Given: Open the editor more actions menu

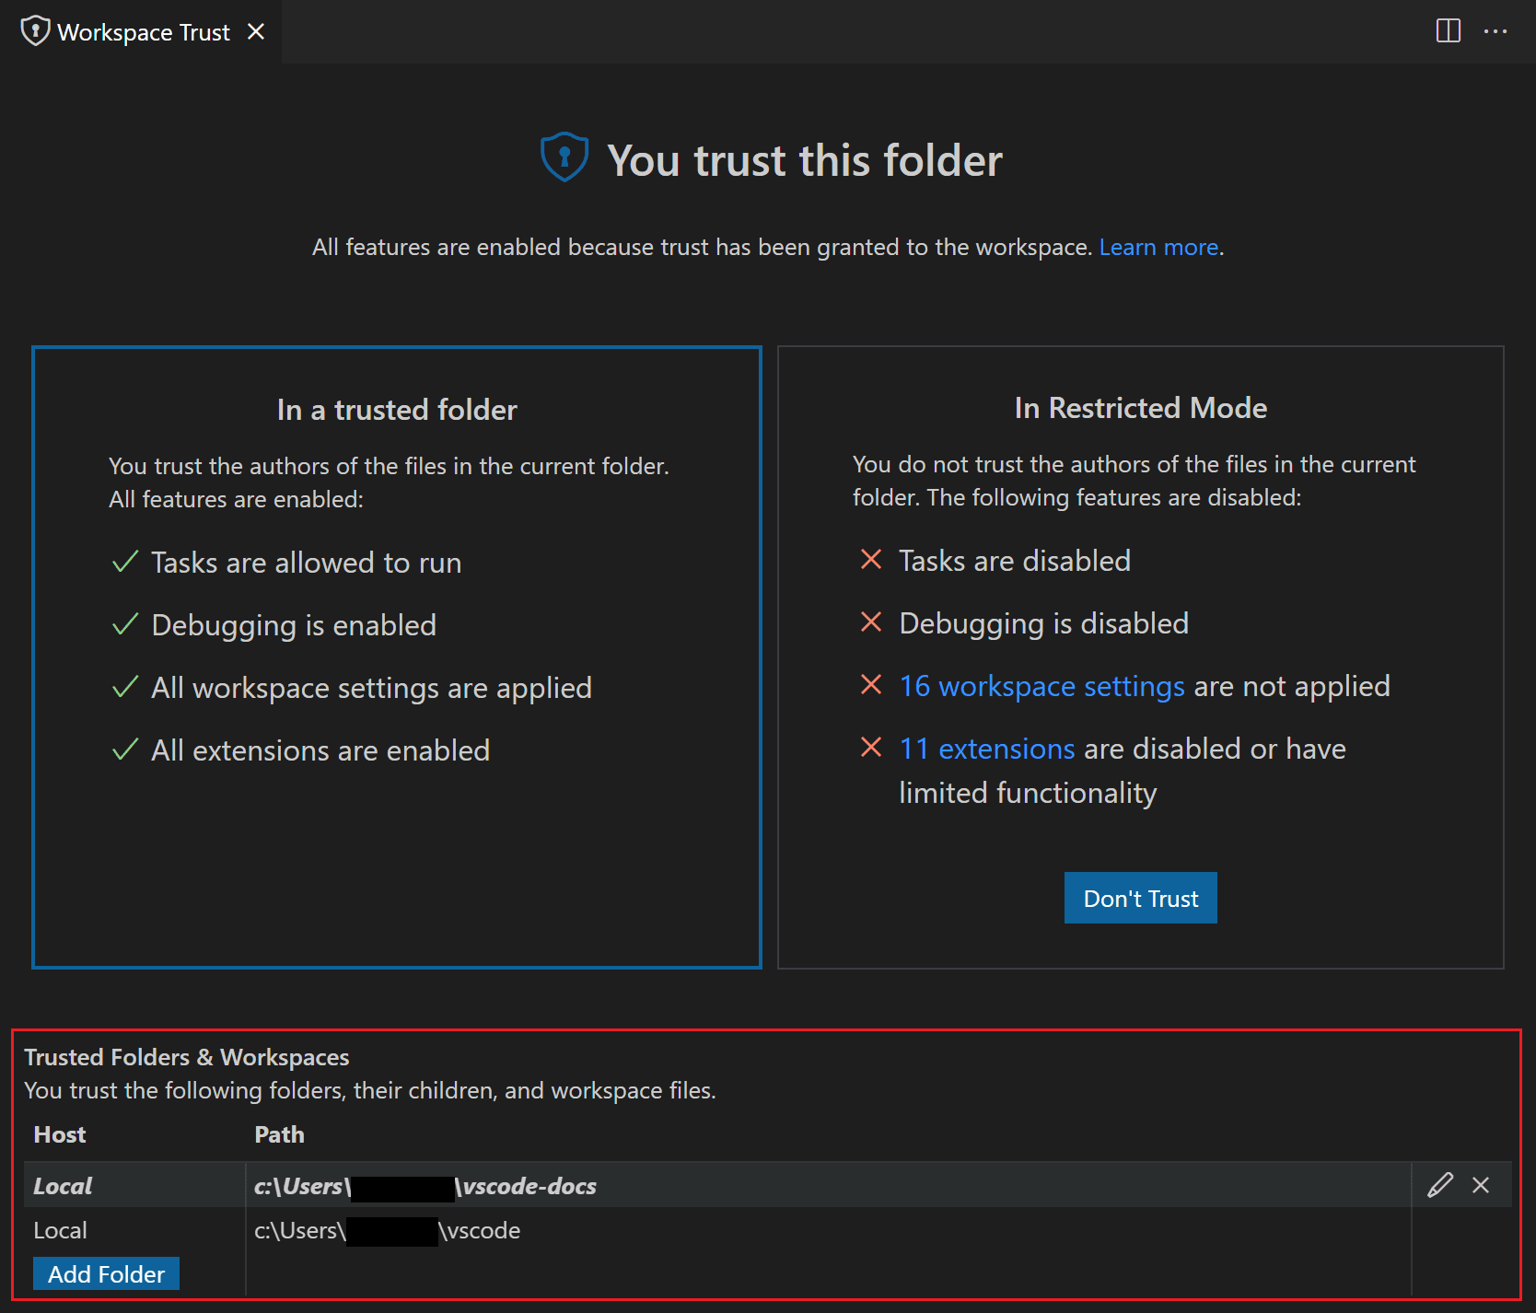Looking at the screenshot, I should 1496,30.
